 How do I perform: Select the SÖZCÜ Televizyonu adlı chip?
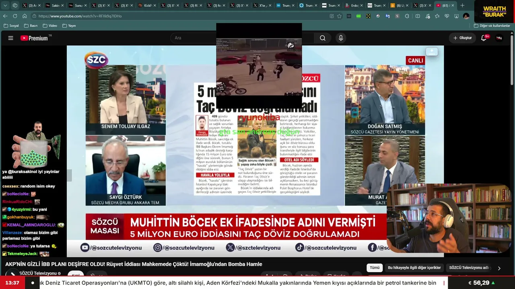click(x=469, y=268)
